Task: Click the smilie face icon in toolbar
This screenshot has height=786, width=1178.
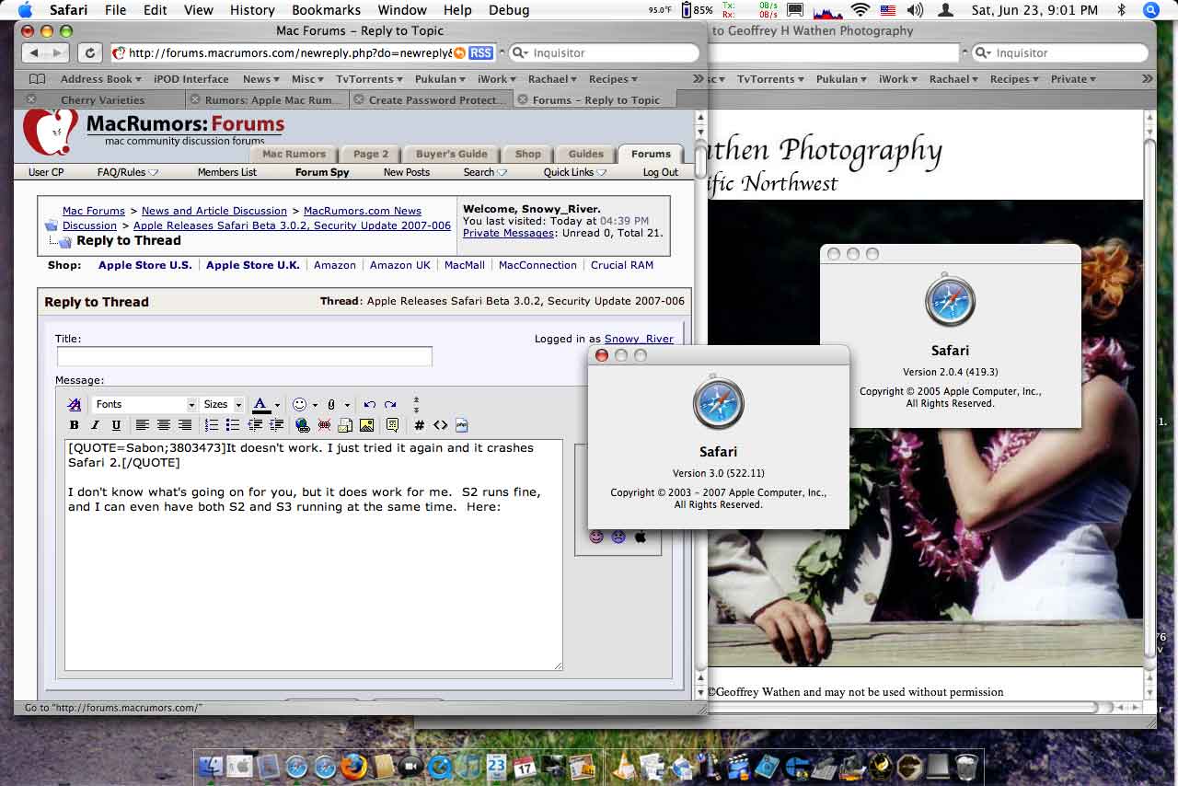Action: [299, 404]
